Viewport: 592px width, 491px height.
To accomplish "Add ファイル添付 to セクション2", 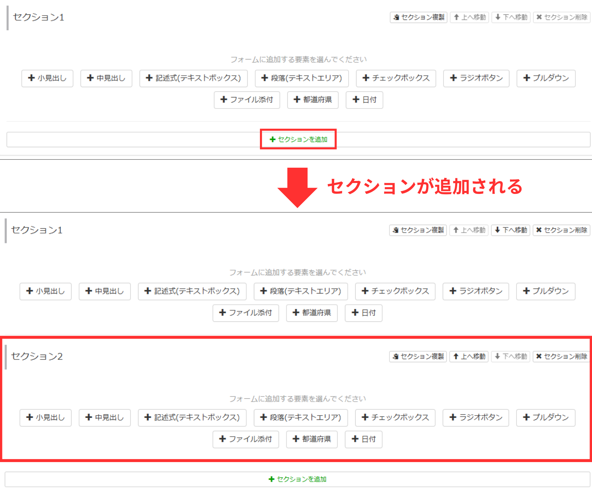I will pos(245,439).
